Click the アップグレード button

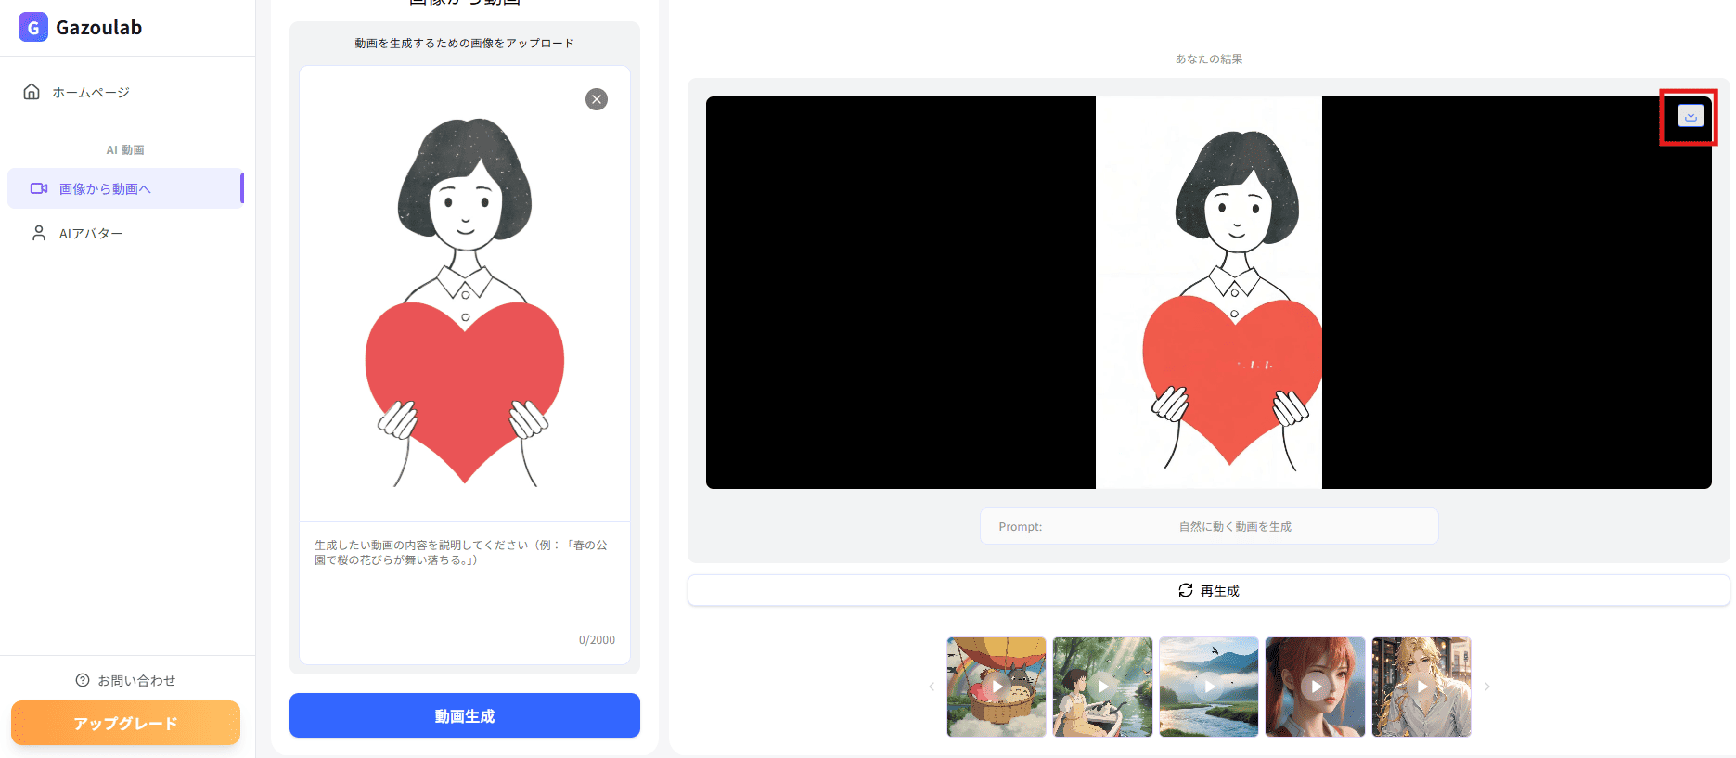[x=126, y=723]
